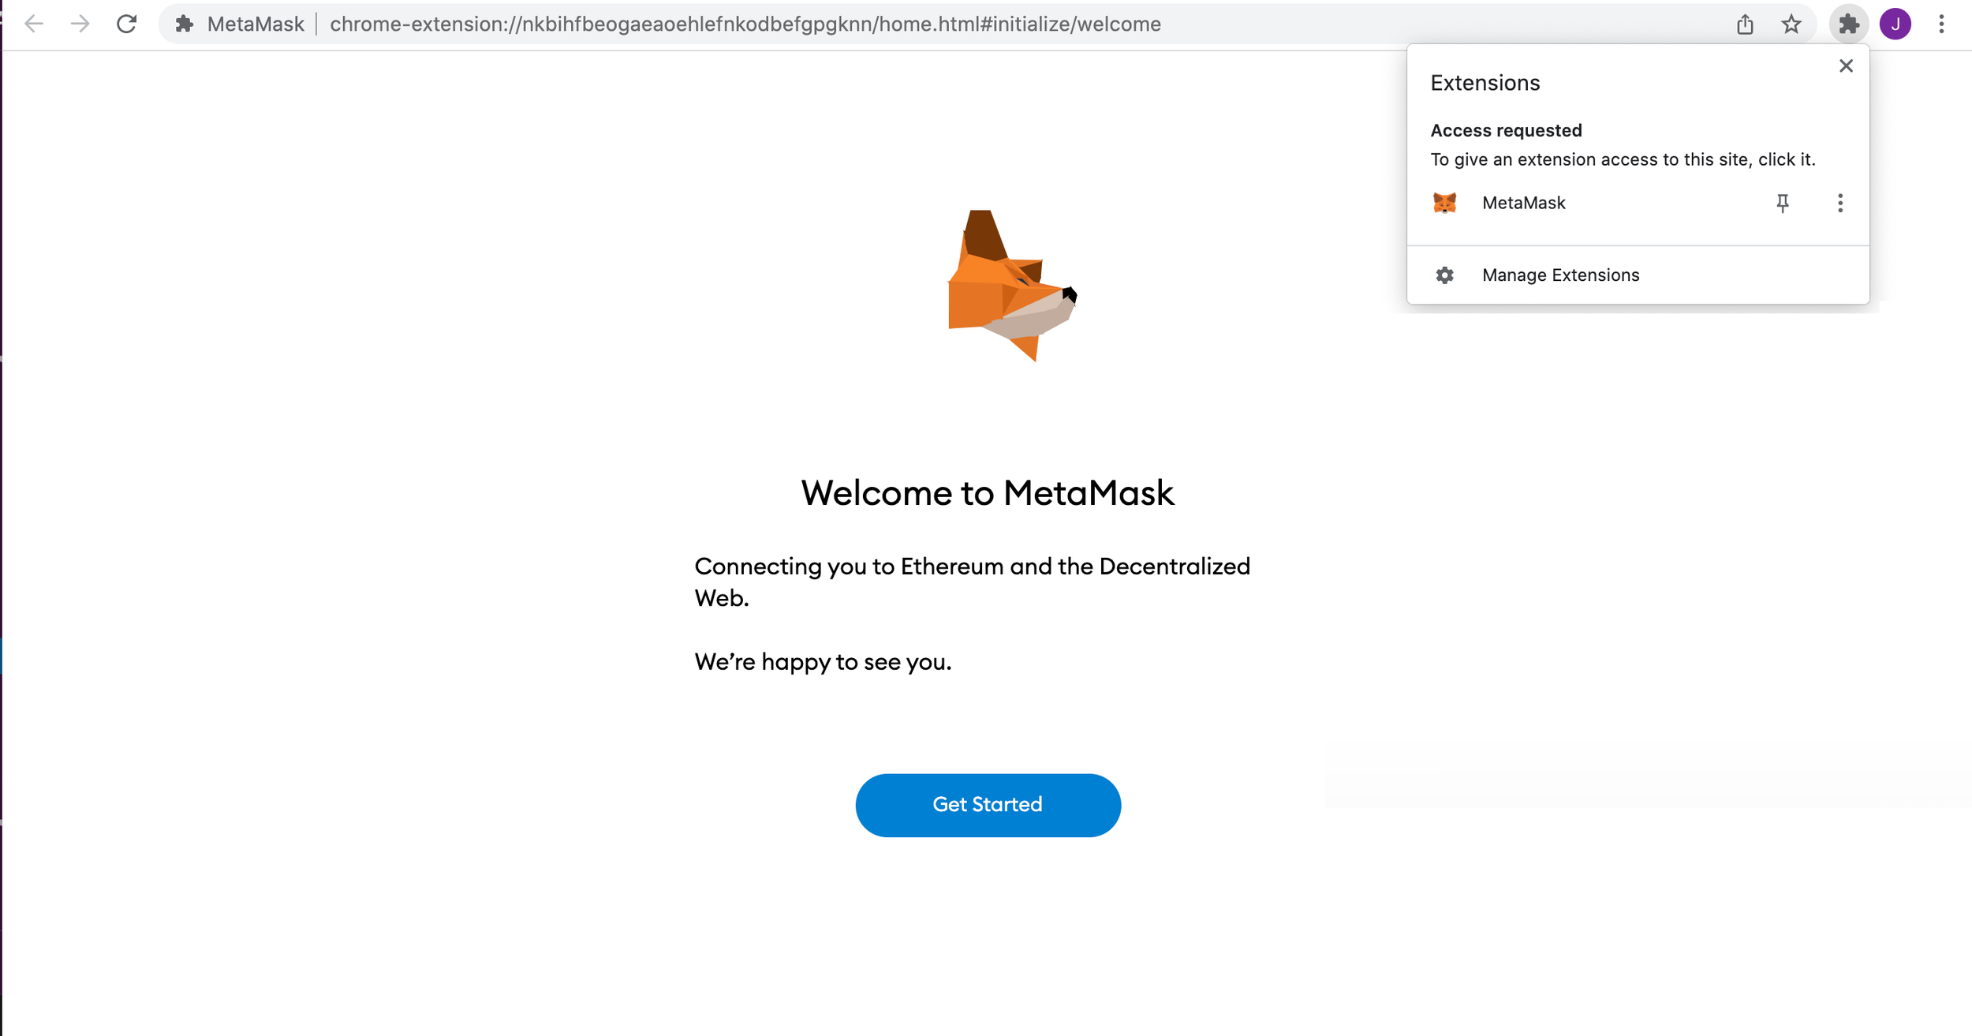
Task: Click the bookmark star icon
Action: pos(1791,24)
